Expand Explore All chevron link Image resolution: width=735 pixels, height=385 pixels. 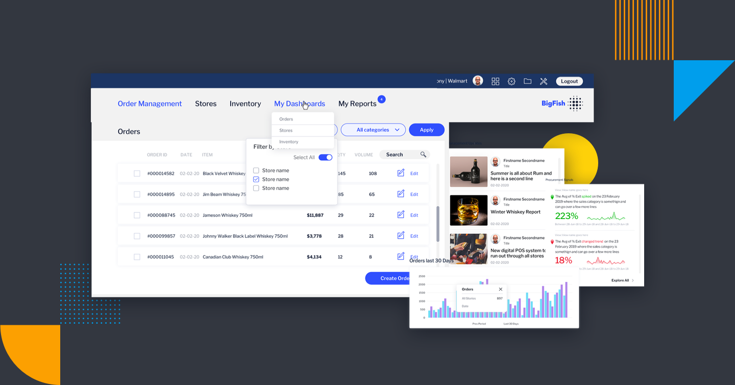(x=622, y=280)
